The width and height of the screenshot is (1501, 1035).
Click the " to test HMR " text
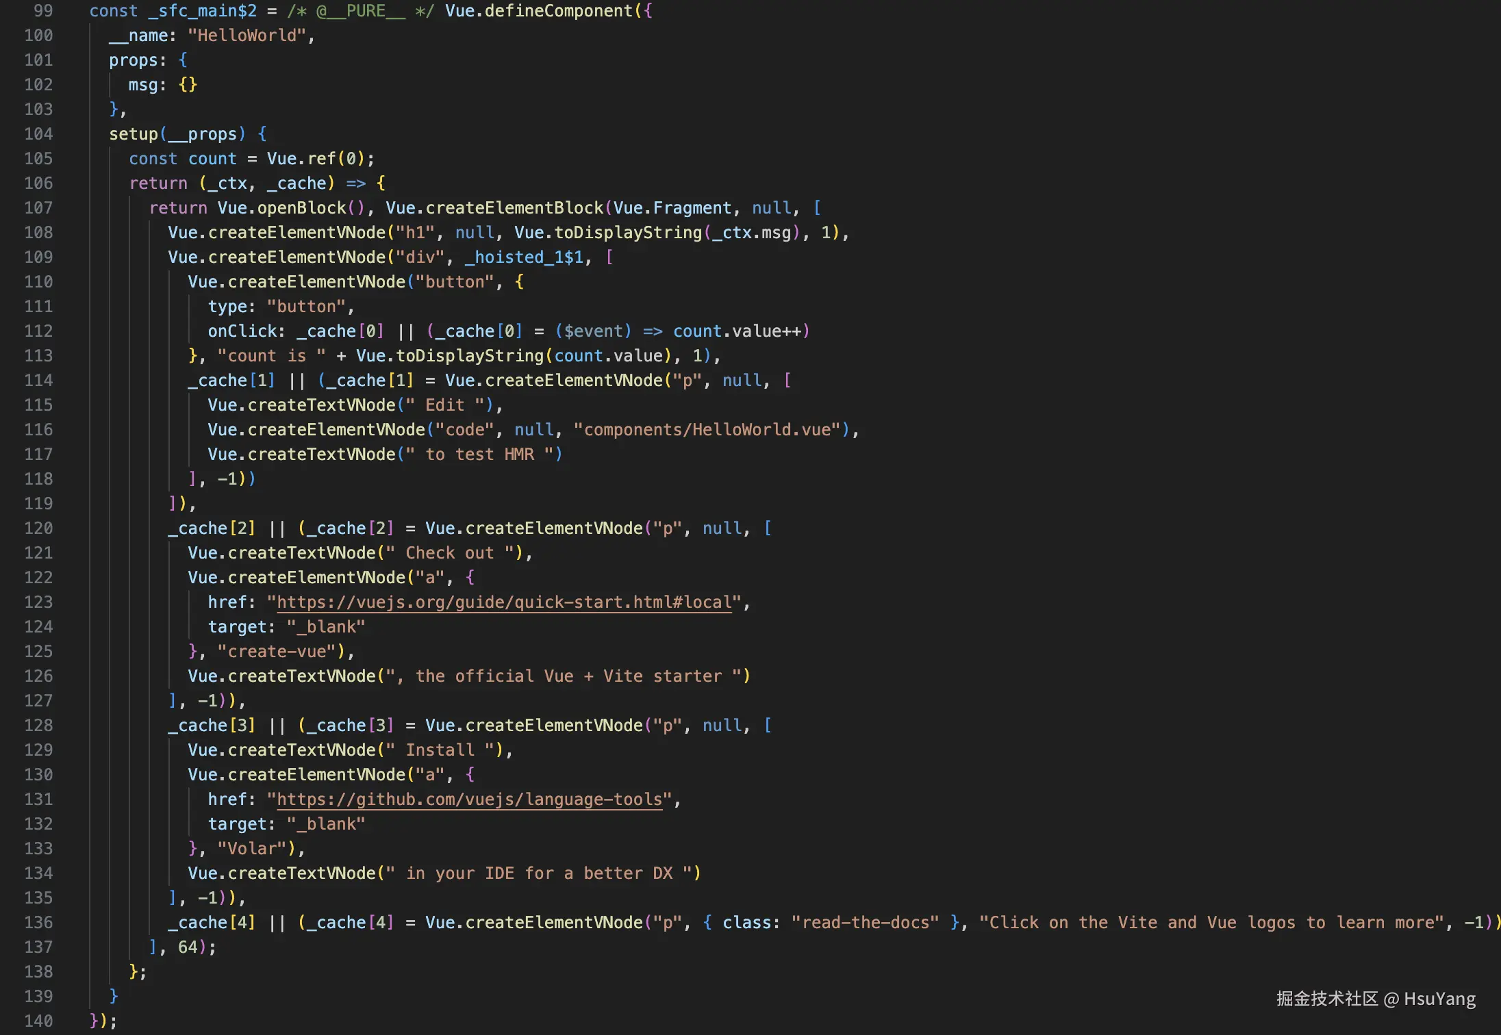pyautogui.click(x=479, y=455)
